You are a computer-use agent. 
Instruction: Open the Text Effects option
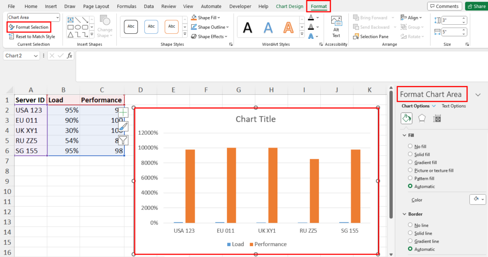click(x=311, y=36)
